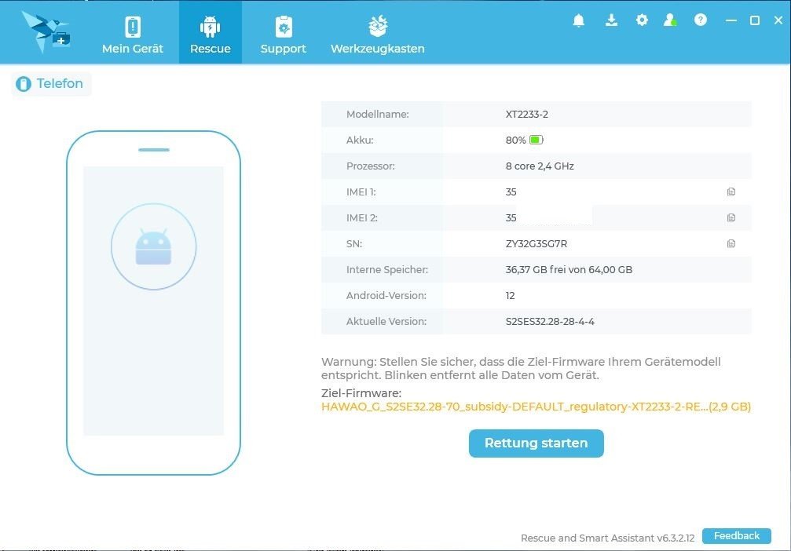Image resolution: width=791 pixels, height=551 pixels.
Task: Select '8 core 2,4 GHz' value
Action: click(x=540, y=166)
